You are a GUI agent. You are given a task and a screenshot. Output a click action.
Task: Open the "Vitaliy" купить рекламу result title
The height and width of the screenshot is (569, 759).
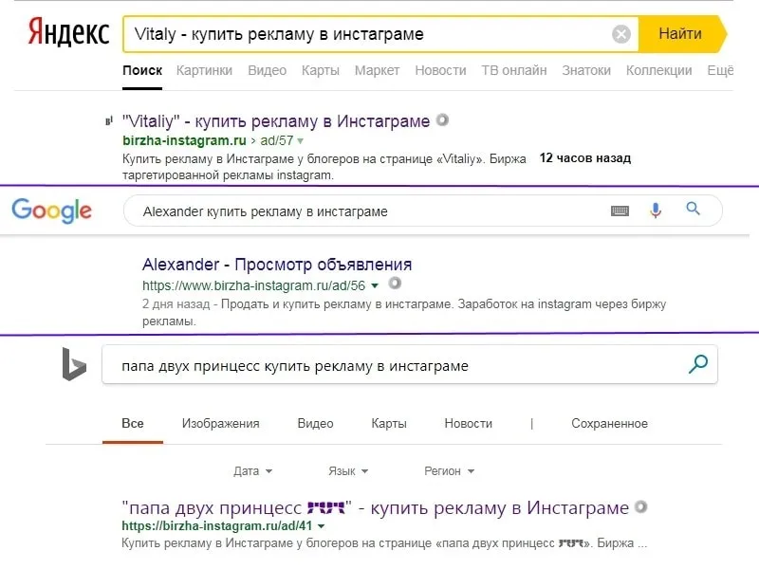point(276,121)
